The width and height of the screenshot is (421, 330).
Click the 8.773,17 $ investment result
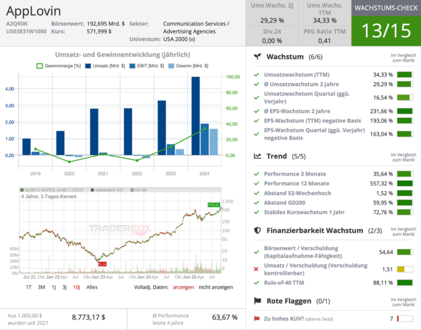[89, 317]
